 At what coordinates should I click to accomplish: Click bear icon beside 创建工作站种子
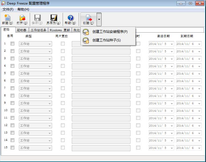point(86,40)
